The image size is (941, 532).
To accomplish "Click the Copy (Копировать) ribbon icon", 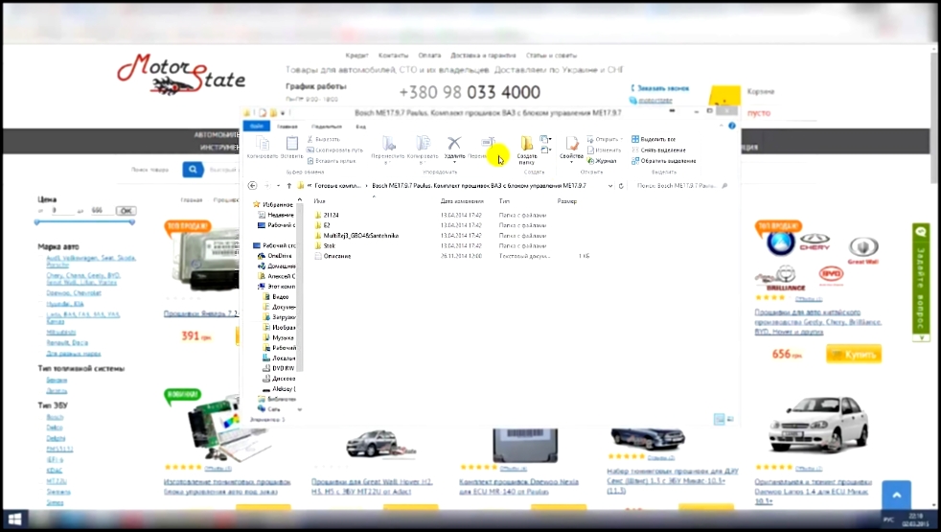I will point(263,144).
